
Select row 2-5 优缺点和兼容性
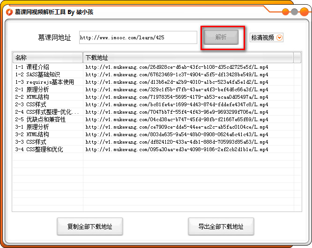pos(157,119)
